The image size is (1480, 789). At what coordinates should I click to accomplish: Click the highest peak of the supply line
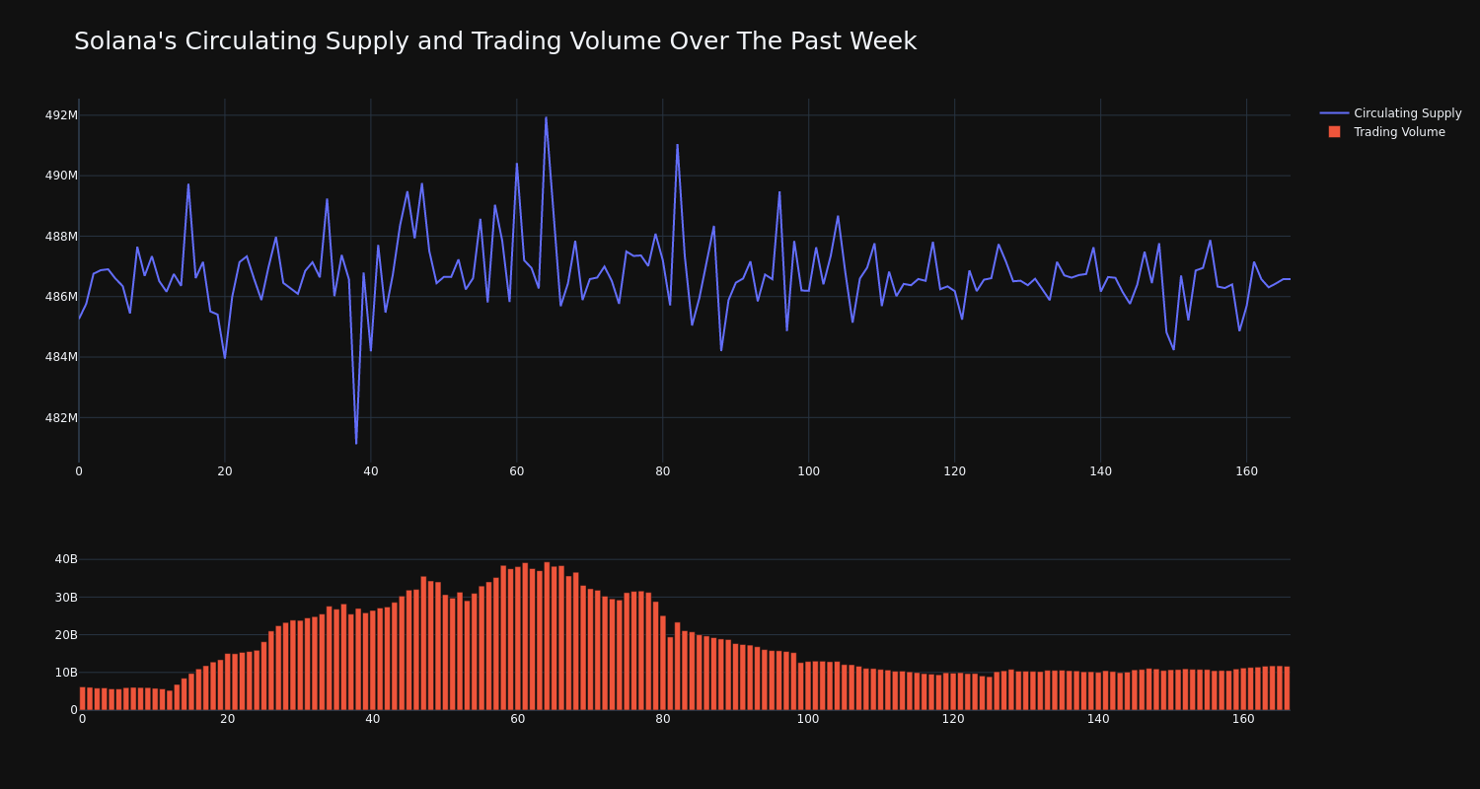(x=546, y=117)
